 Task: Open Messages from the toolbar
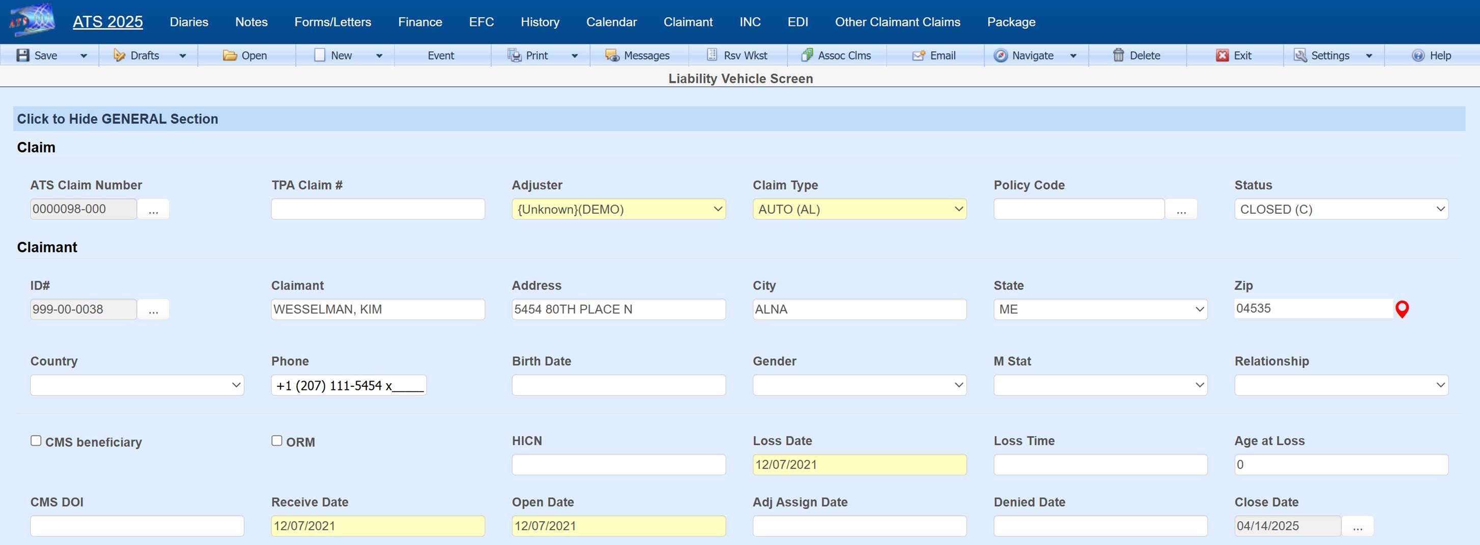612,55
